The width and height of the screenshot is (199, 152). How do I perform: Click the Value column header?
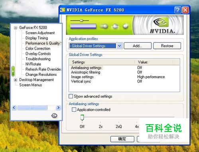154,62
